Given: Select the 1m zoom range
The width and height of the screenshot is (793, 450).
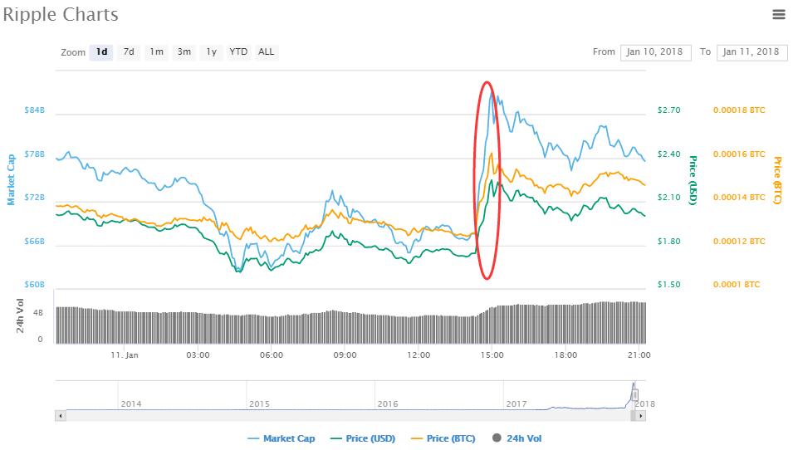Looking at the screenshot, I should [x=156, y=52].
